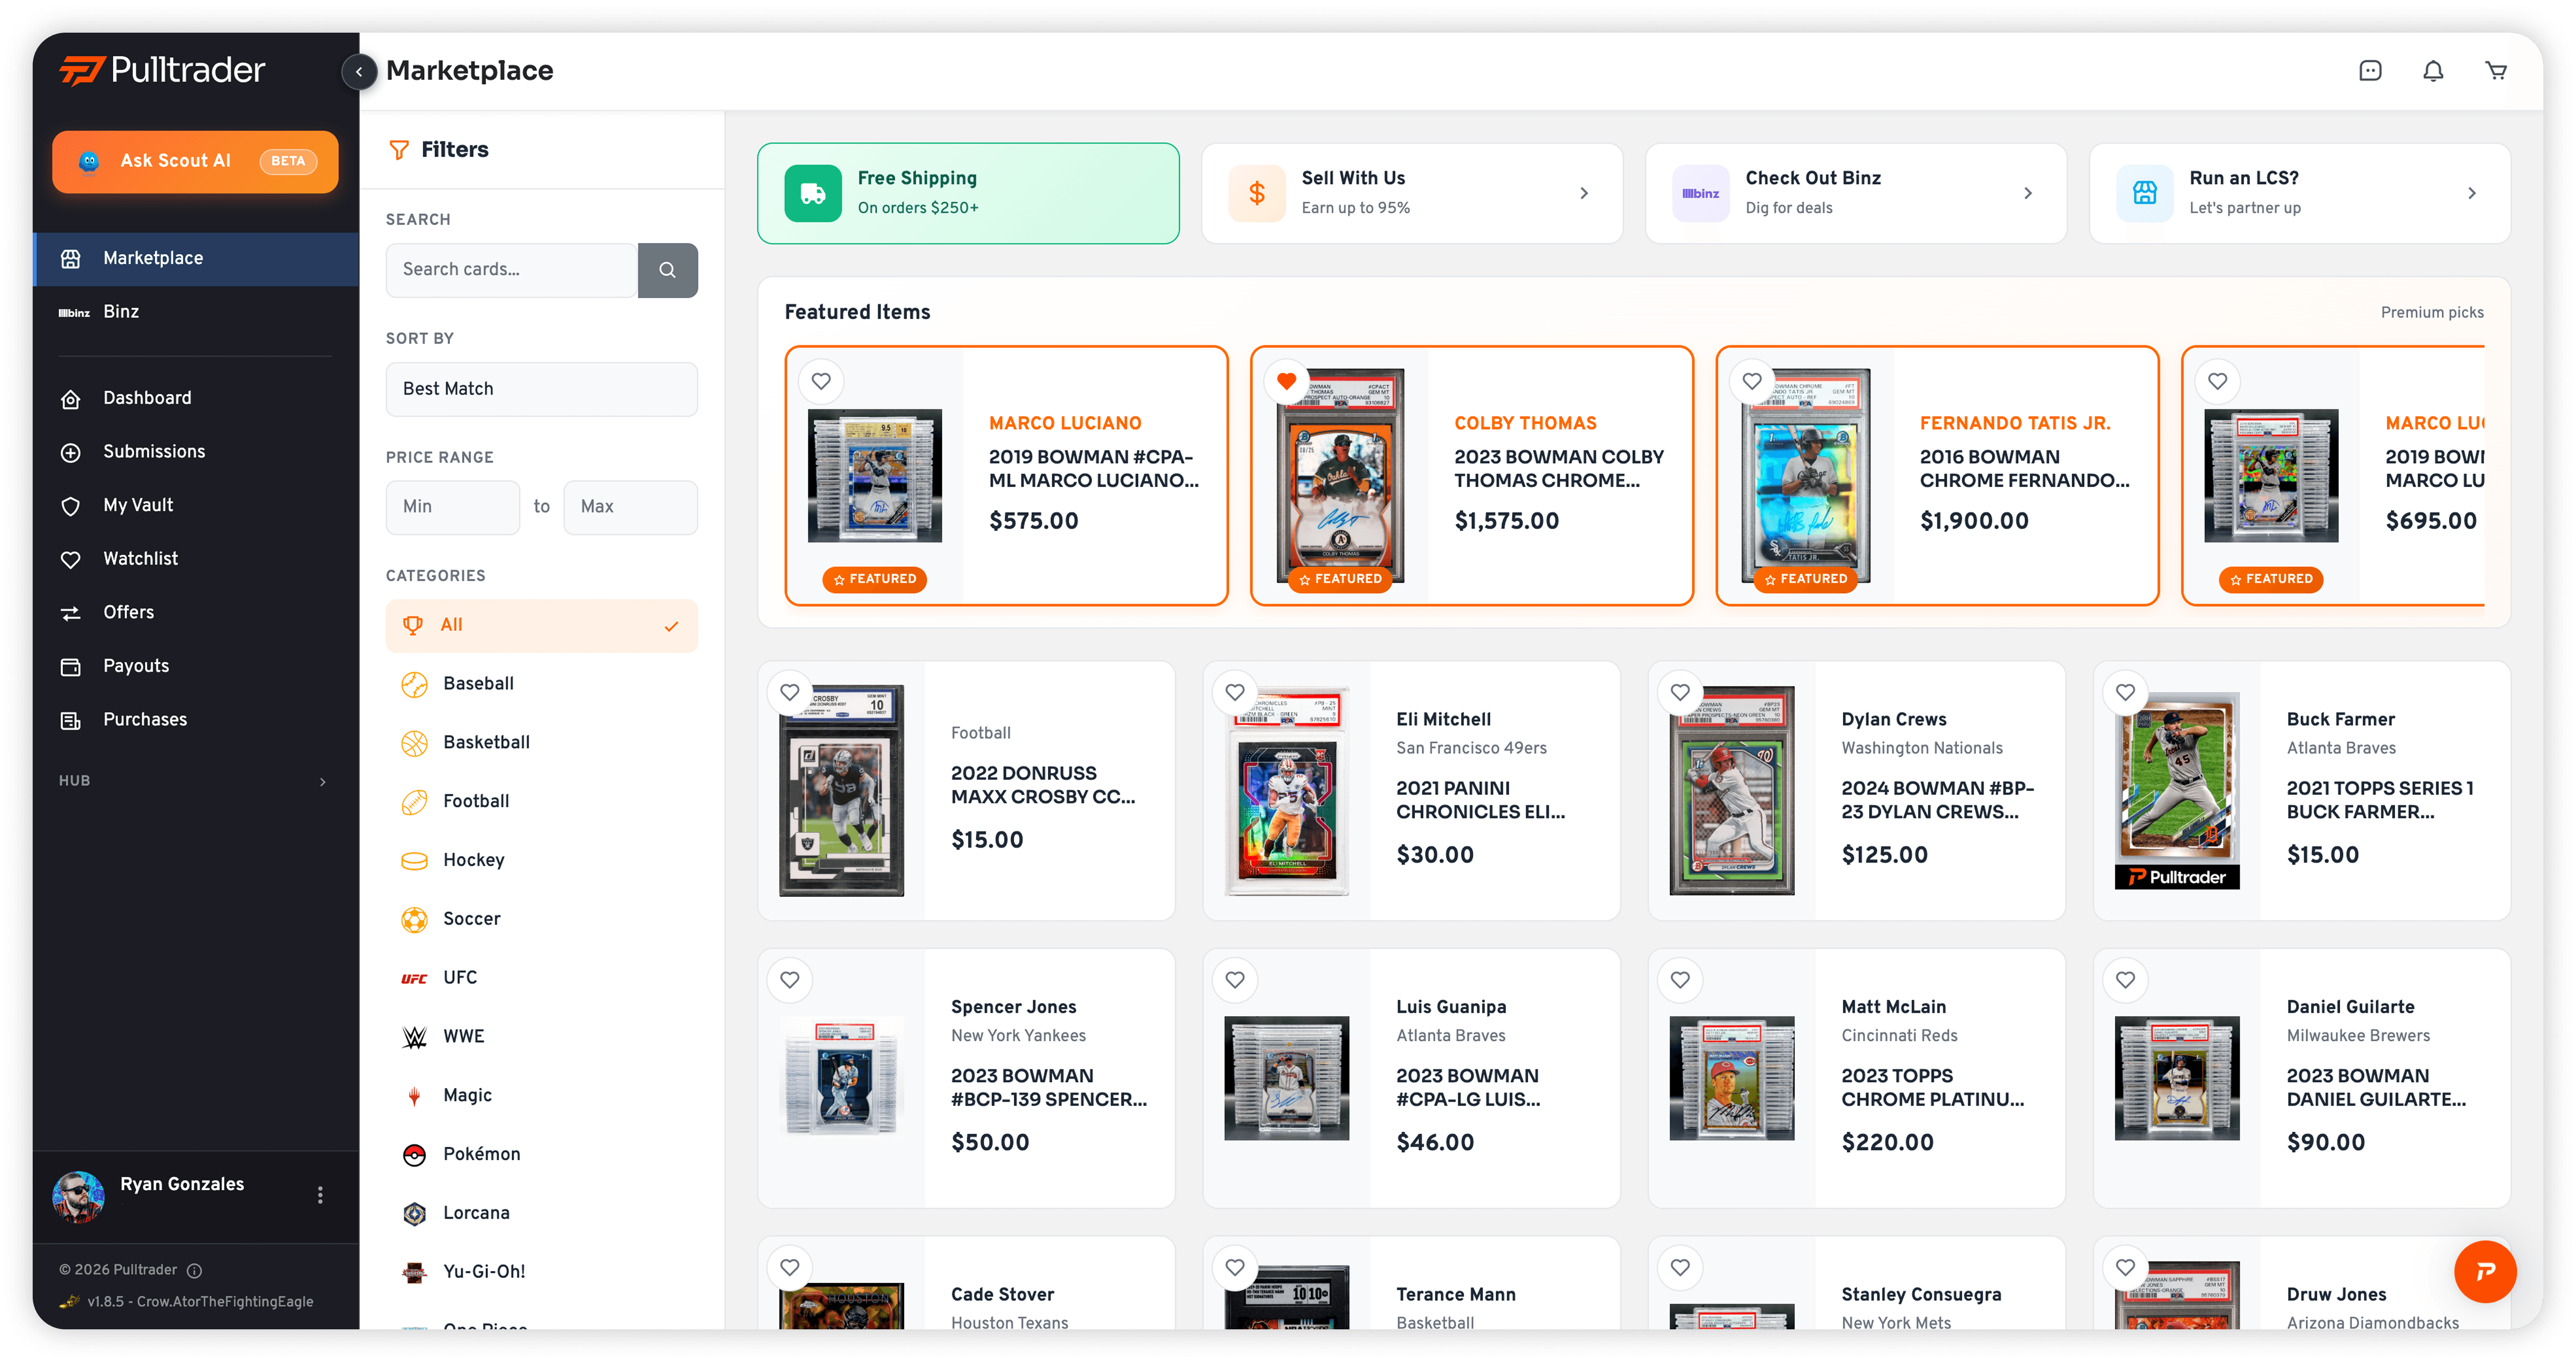
Task: Open the Sell With Us banner arrow
Action: pos(1584,193)
